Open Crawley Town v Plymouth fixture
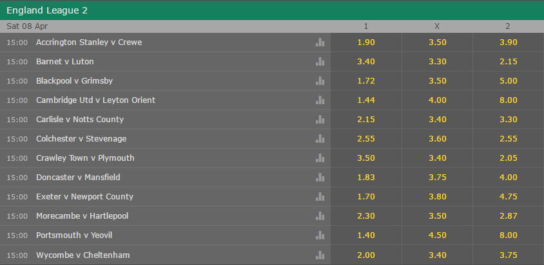Image resolution: width=544 pixels, height=265 pixels. (85, 158)
